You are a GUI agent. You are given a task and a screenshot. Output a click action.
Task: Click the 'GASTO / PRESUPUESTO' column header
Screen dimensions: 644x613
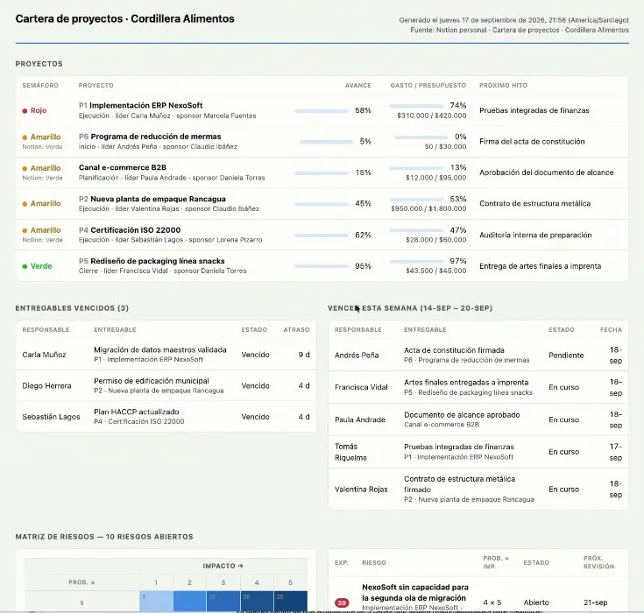[428, 86]
